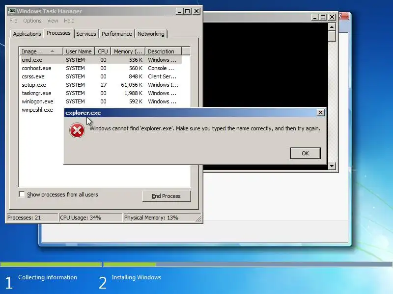Close the explorer.exe error dialog

coord(321,113)
